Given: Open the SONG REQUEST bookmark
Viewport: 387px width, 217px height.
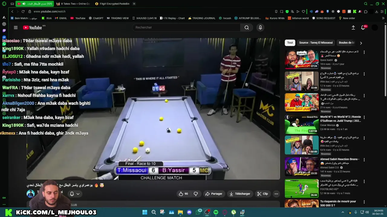Looking at the screenshot, I should (324, 18).
